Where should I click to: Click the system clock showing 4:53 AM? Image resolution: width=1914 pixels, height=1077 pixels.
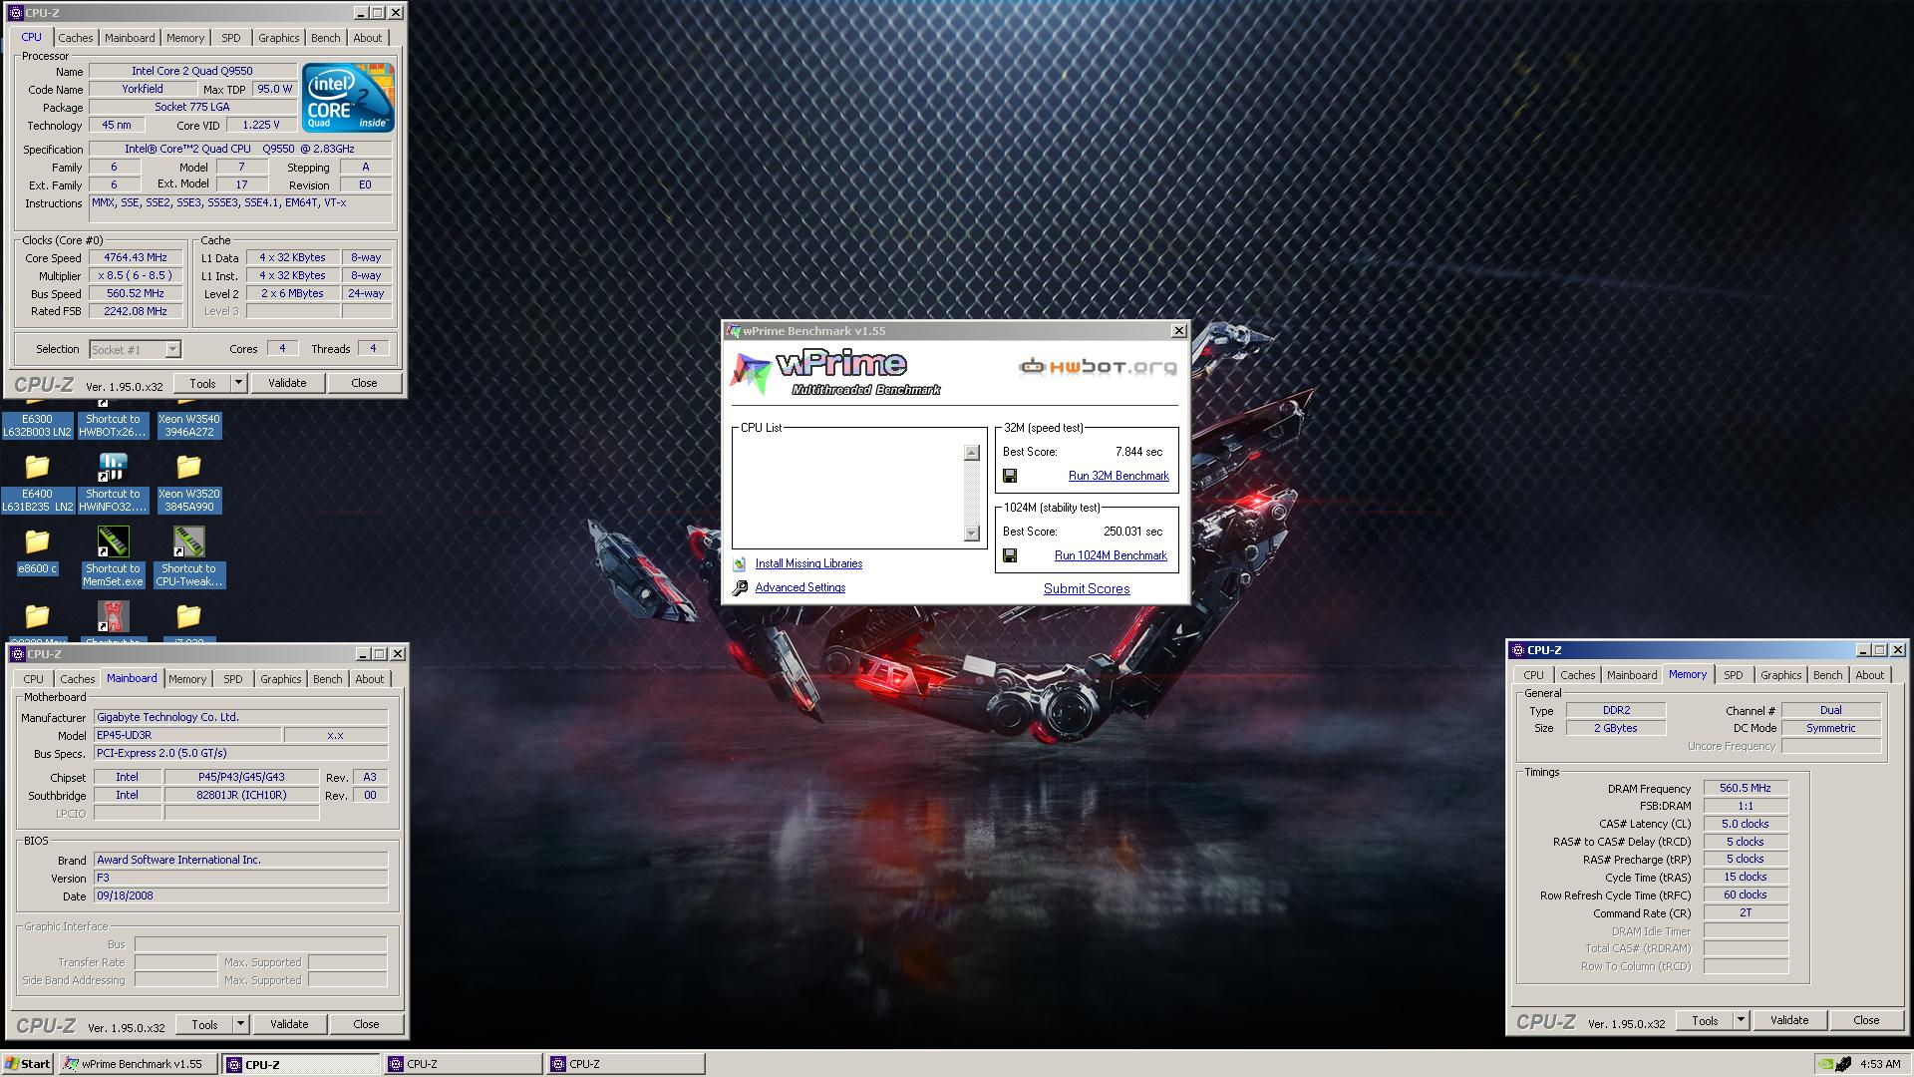(1880, 1064)
